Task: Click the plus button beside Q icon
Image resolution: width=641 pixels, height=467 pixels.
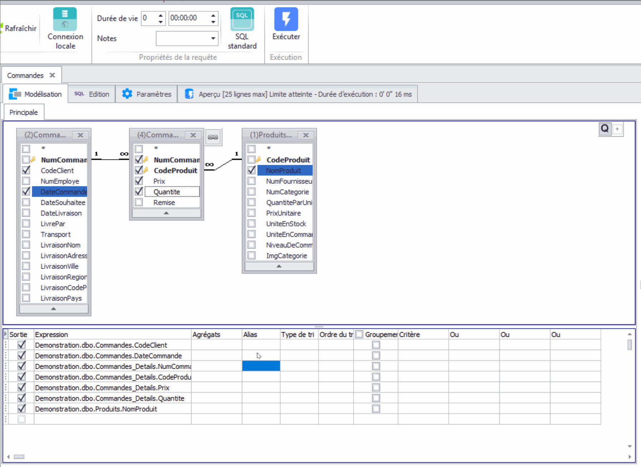Action: click(x=617, y=129)
